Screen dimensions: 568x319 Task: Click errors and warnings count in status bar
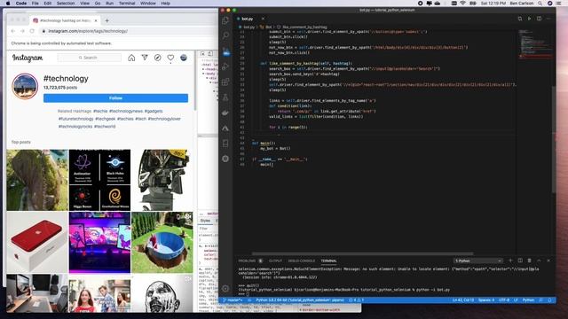click(x=356, y=300)
